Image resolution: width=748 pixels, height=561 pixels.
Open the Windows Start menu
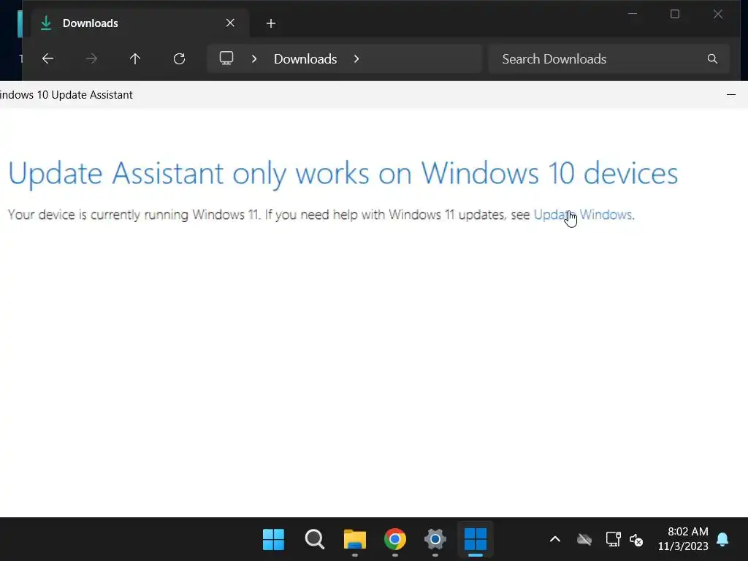273,540
